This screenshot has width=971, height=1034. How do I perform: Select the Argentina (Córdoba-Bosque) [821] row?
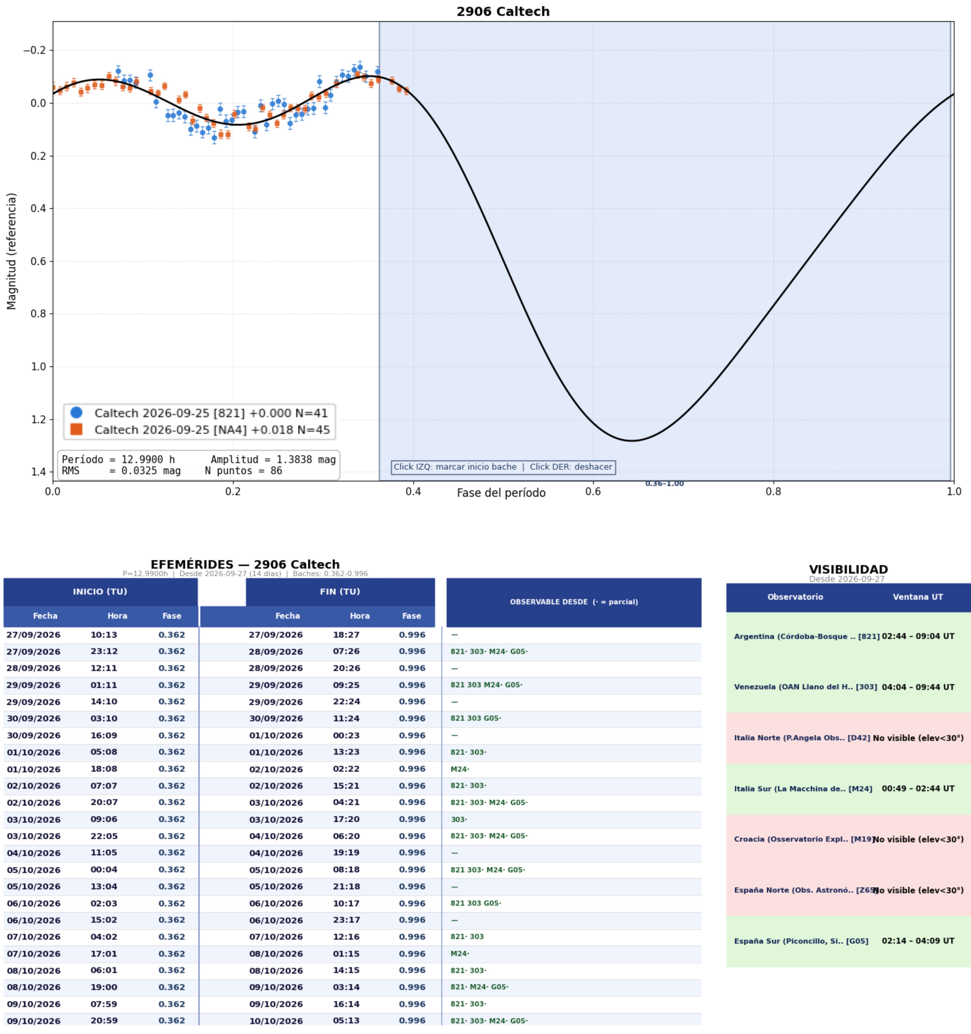point(848,637)
